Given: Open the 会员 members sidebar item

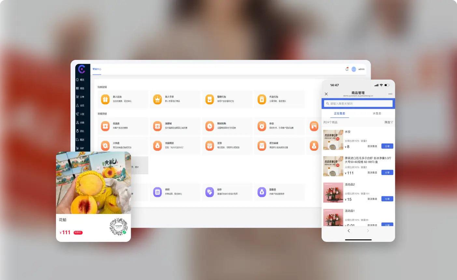Looking at the screenshot, I should click(x=80, y=105).
